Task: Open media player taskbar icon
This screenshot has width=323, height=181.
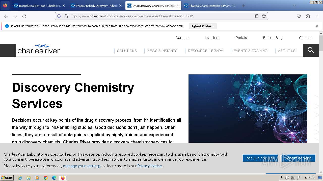Action: point(37,178)
